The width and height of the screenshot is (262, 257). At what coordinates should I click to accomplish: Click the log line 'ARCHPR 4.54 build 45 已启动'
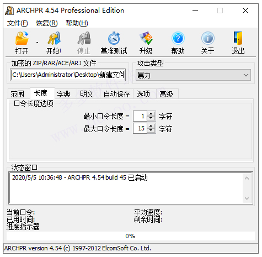(108, 177)
